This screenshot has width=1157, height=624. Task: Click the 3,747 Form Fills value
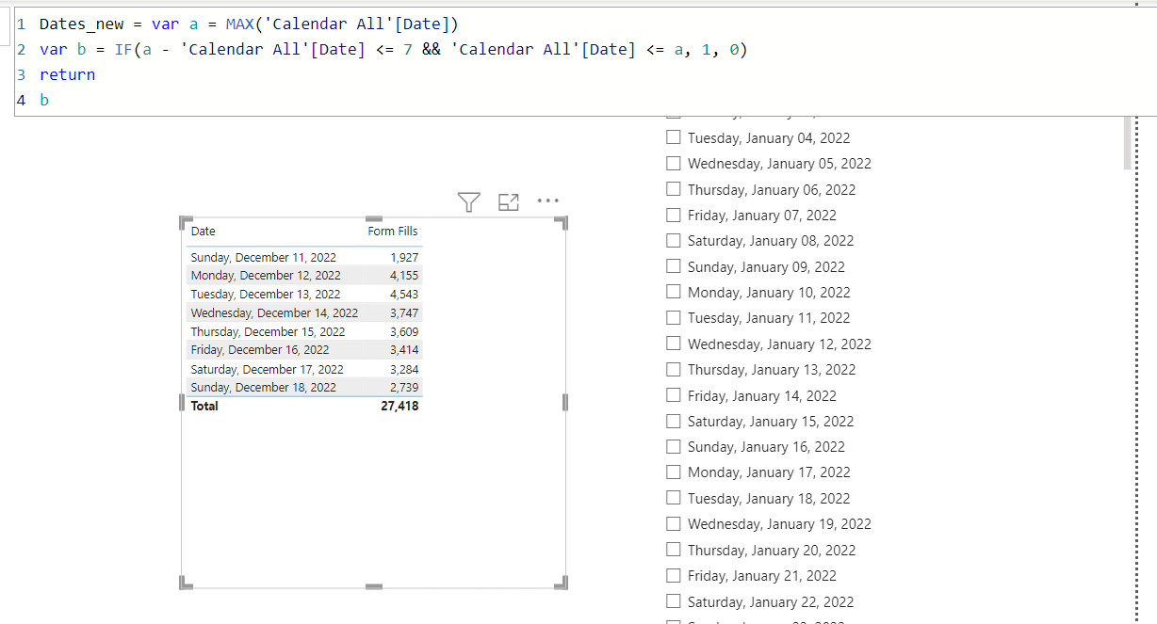[x=405, y=312]
